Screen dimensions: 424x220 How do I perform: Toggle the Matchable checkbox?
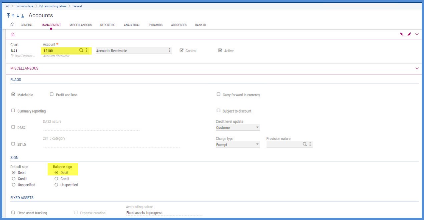point(13,95)
